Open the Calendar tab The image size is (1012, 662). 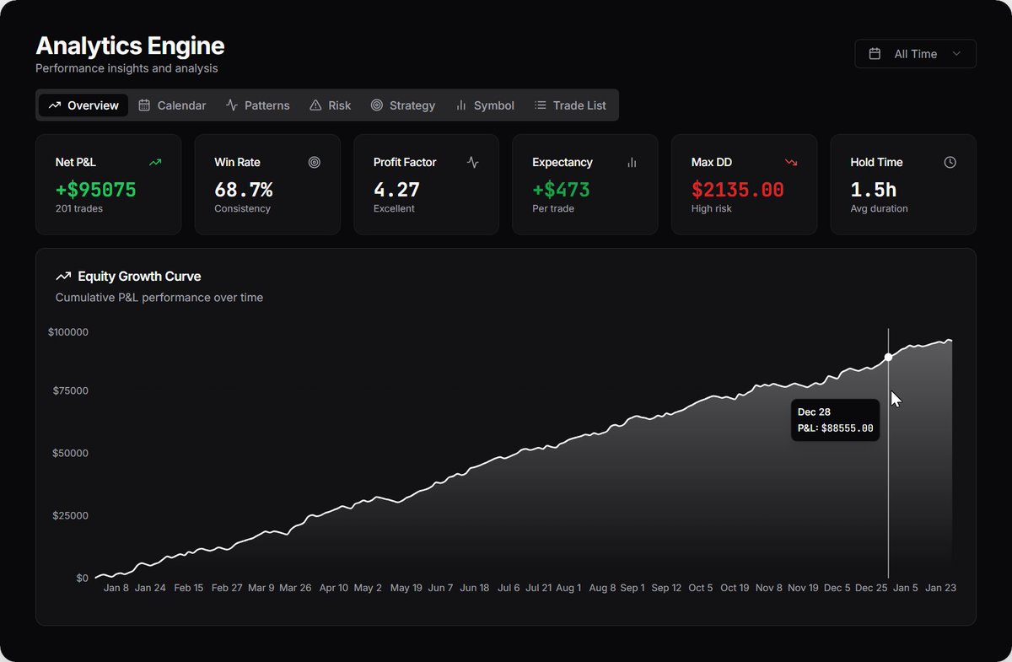(x=172, y=105)
